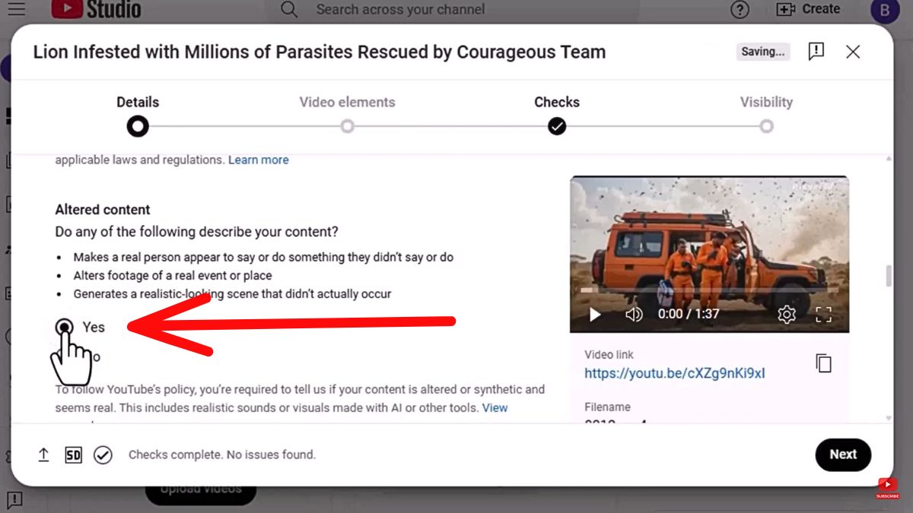The image size is (913, 513).
Task: Click the send feedback icon in dialog header
Action: [816, 51]
